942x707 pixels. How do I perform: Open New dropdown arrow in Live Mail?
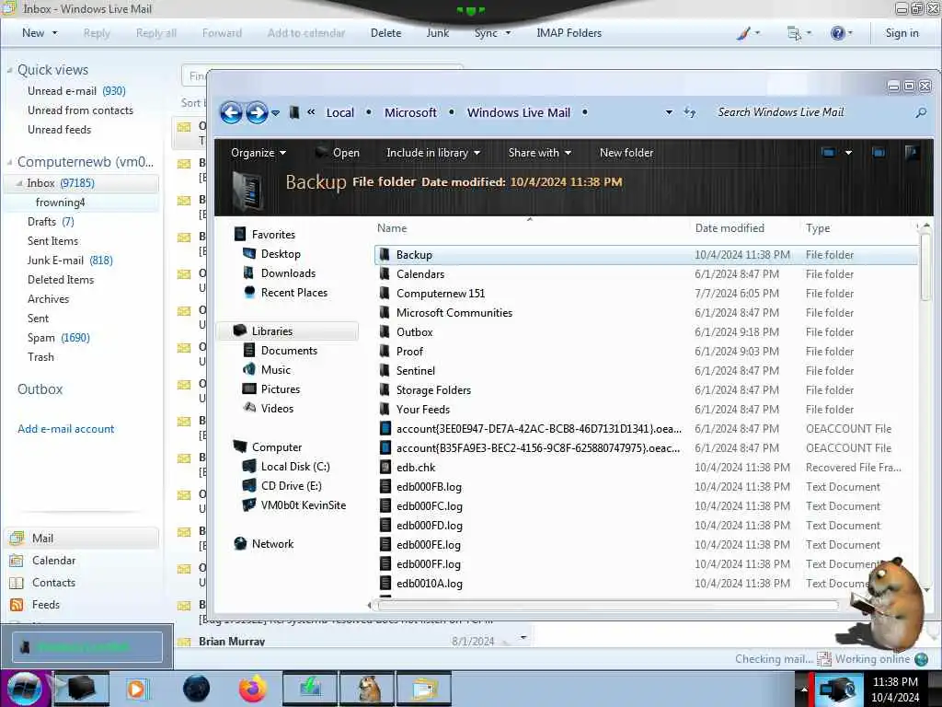(x=54, y=33)
